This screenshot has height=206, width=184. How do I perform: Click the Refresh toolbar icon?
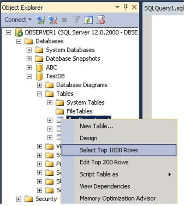coord(88,20)
